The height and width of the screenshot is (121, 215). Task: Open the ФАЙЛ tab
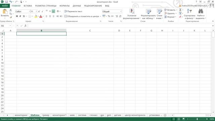[5, 6]
